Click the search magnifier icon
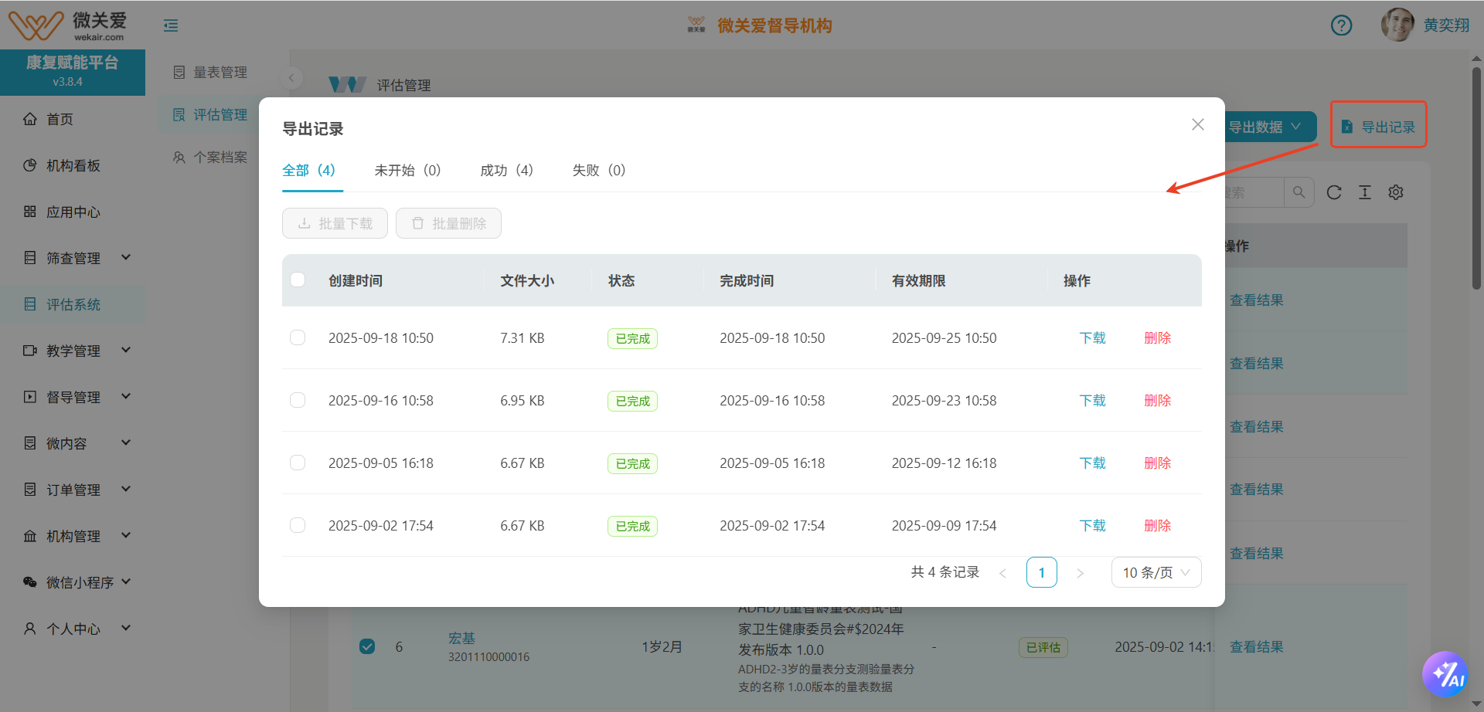The width and height of the screenshot is (1484, 712). click(x=1298, y=192)
